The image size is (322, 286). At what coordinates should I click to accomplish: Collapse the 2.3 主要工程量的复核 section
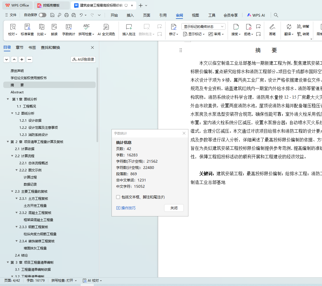click(12, 191)
